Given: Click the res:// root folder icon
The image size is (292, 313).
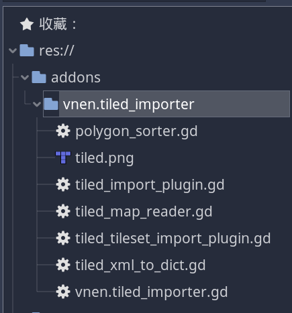Looking at the screenshot, I should pyautogui.click(x=27, y=50).
